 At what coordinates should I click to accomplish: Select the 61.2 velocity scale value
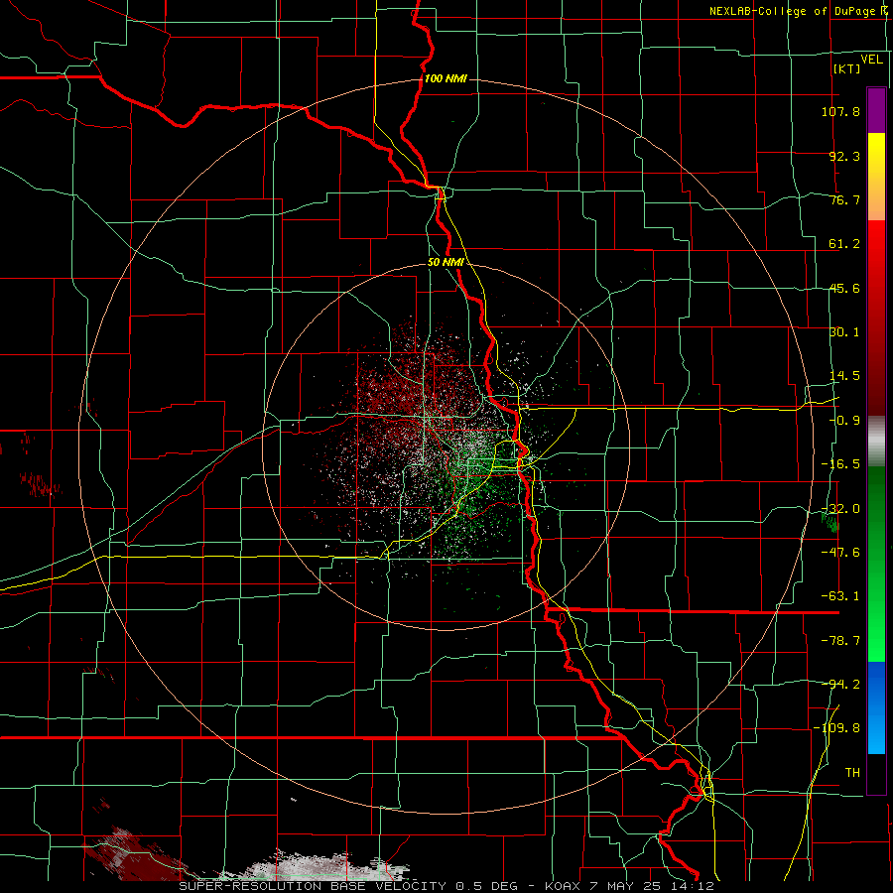coord(844,244)
